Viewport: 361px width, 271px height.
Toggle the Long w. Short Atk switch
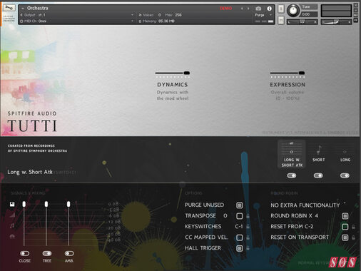(292, 175)
